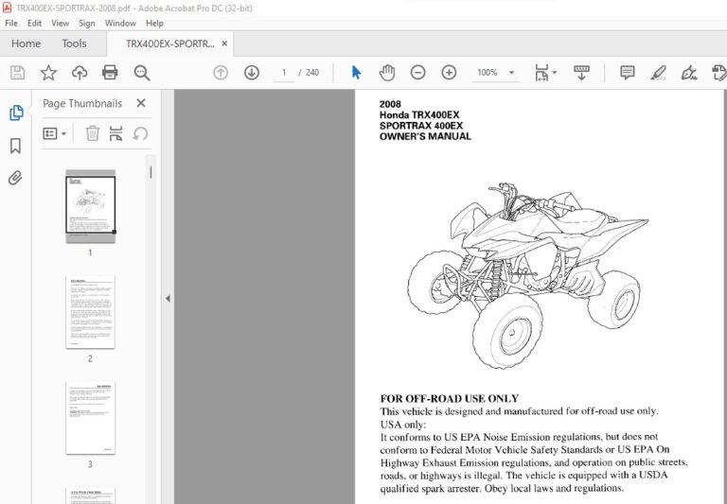Print the document with printer icon

(x=110, y=73)
